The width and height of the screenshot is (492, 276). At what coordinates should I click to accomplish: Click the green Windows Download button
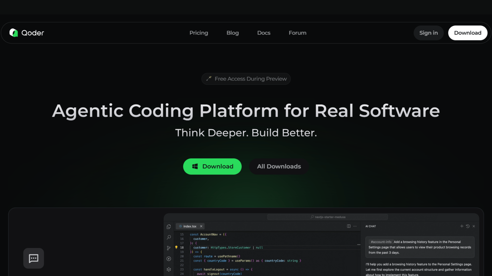tap(212, 166)
